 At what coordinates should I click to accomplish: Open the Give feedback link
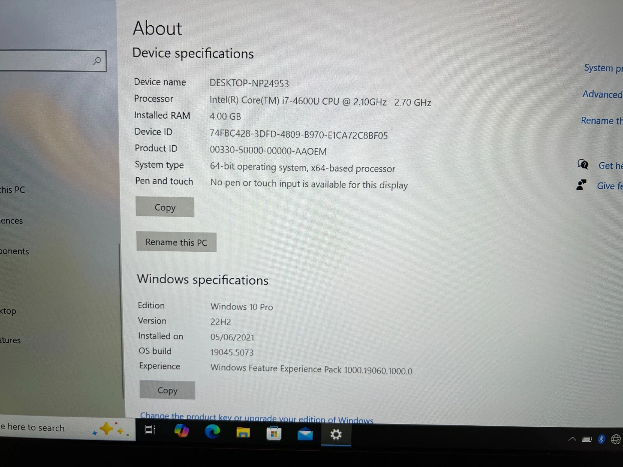pos(609,186)
